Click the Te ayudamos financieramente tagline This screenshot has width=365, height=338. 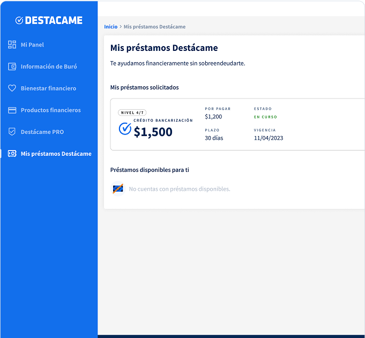pyautogui.click(x=177, y=63)
